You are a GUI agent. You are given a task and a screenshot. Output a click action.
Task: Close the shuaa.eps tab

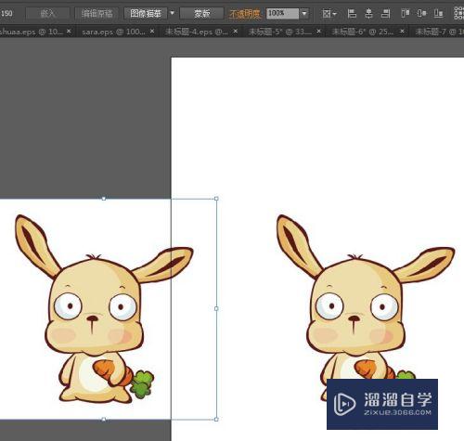pos(69,31)
